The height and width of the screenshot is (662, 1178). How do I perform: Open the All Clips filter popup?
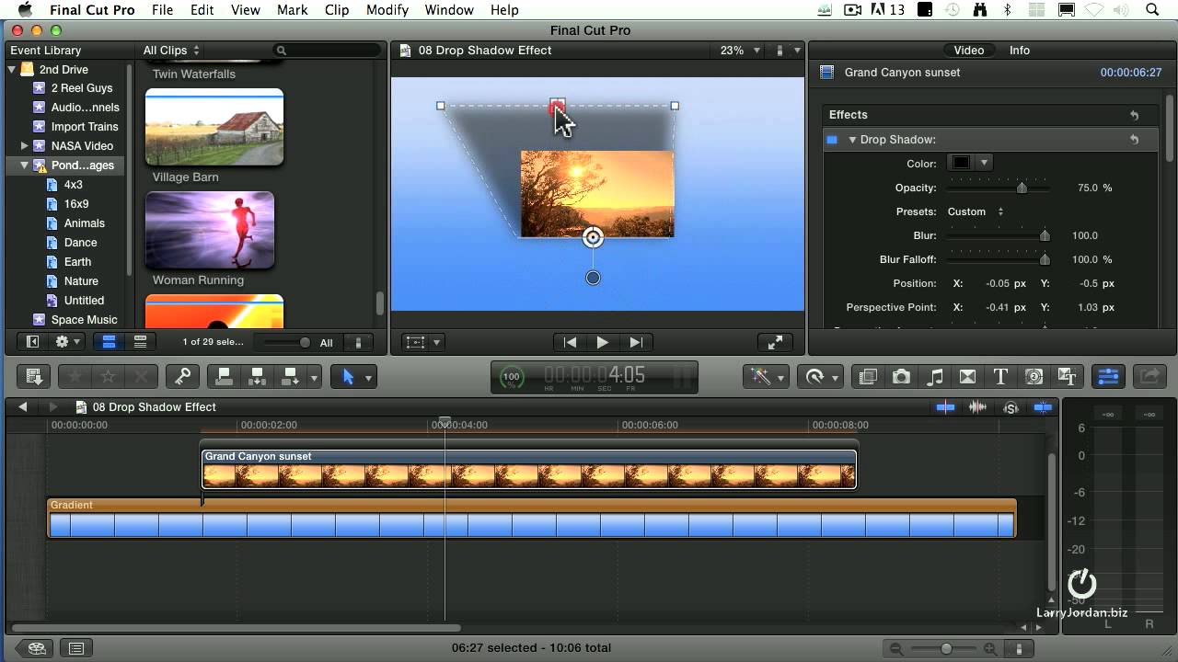tap(171, 51)
